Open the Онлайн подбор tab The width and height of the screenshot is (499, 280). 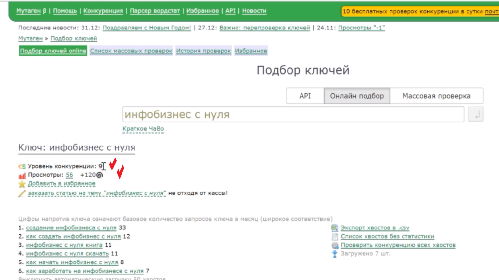point(357,96)
